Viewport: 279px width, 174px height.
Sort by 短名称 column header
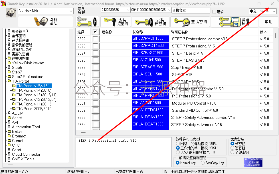pos(115,32)
